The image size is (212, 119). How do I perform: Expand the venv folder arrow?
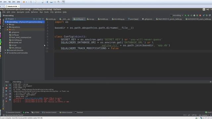(x=8, y=30)
